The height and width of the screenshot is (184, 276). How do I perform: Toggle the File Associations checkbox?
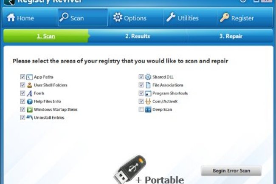click(x=141, y=85)
